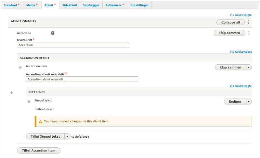
Task: Go to the Indstillinger tab
Action: (x=139, y=5)
